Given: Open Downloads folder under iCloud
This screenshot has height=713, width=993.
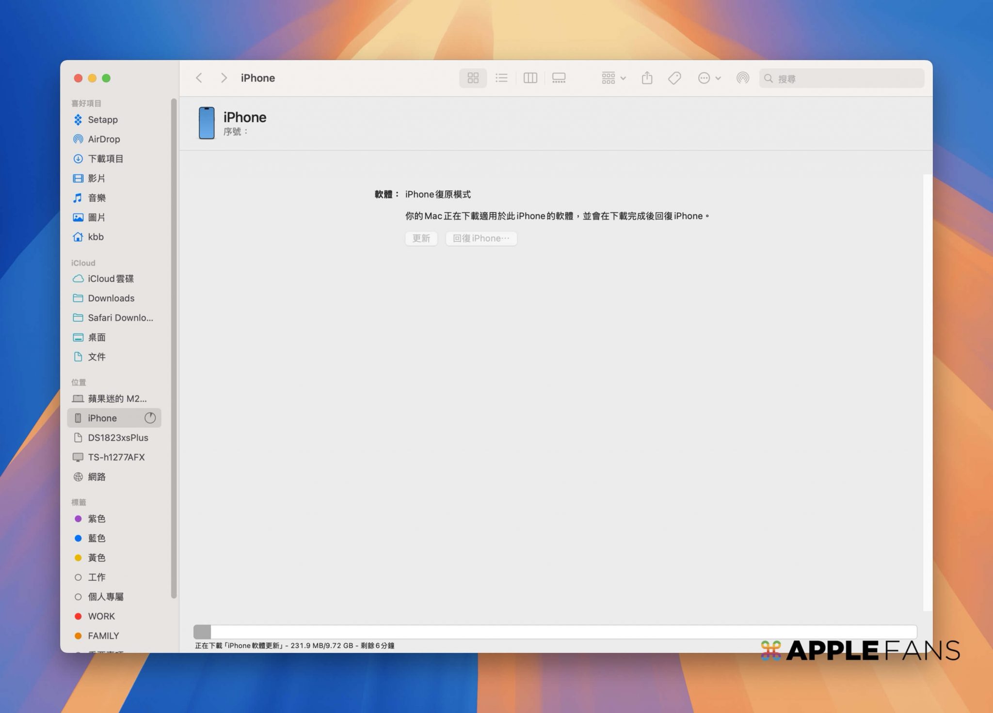Looking at the screenshot, I should tap(111, 298).
